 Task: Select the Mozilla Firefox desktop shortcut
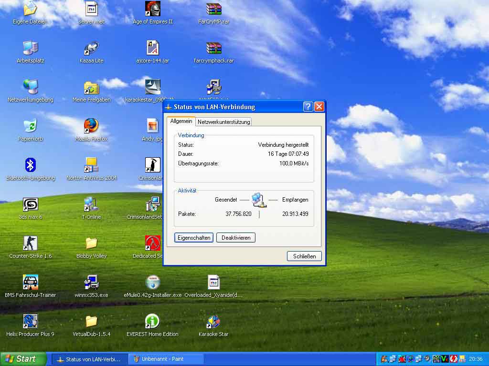tap(91, 130)
